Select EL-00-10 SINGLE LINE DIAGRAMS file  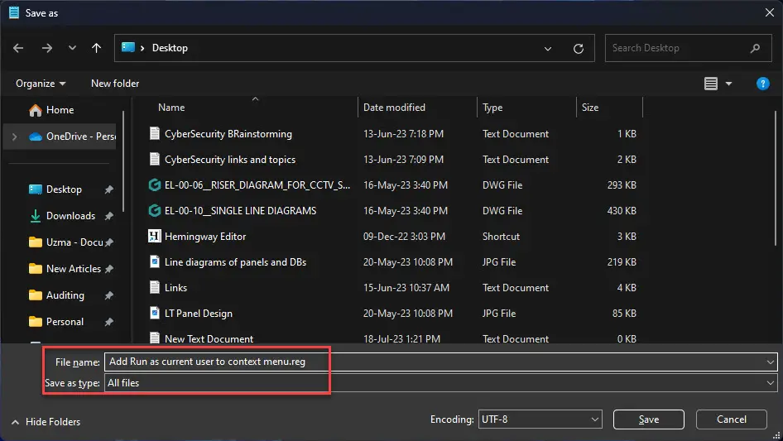coord(240,211)
